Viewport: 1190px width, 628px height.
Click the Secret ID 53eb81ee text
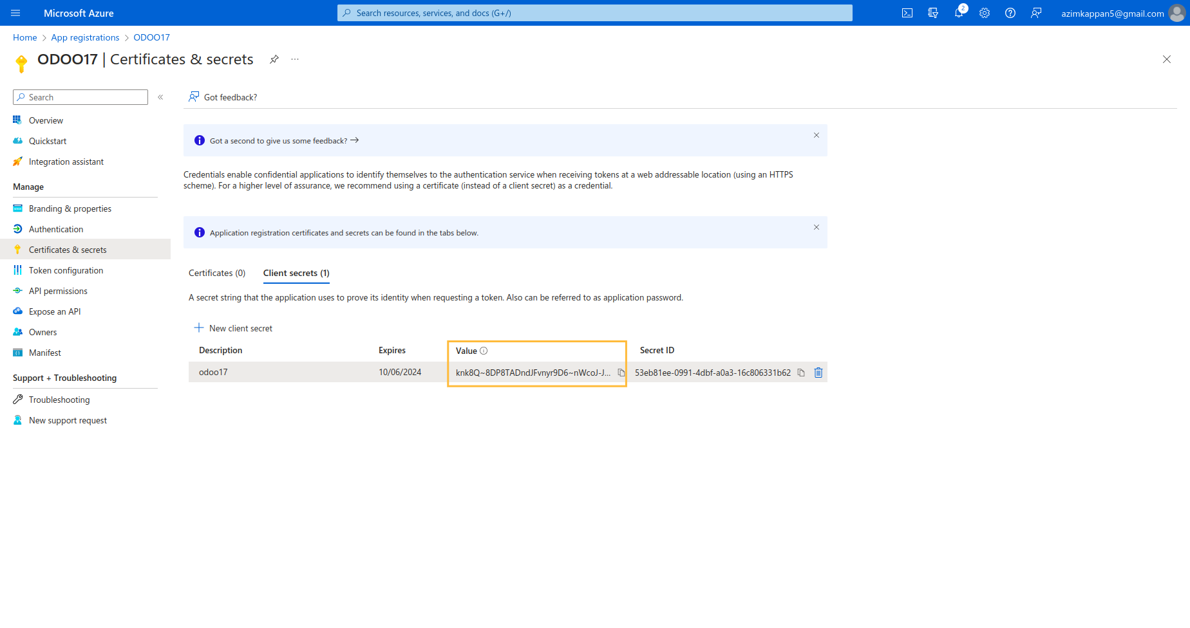713,373
